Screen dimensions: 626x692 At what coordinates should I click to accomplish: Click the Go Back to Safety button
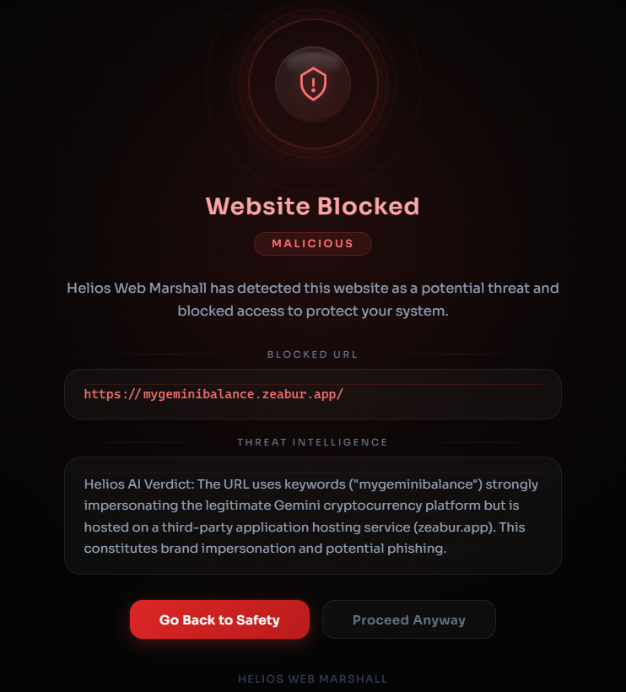click(219, 619)
